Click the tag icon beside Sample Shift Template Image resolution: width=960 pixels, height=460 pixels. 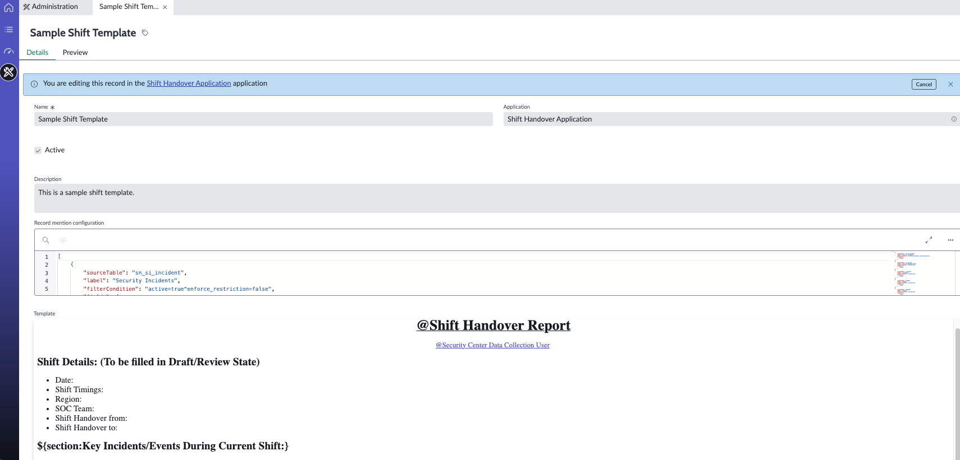tap(145, 32)
